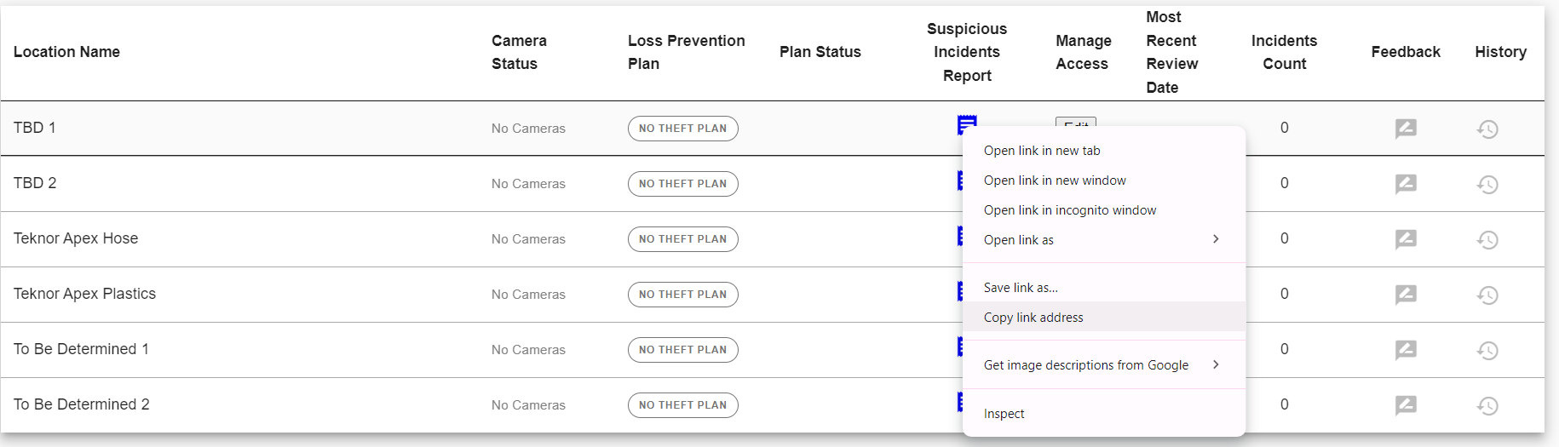Open the feedback icon for TBD 1
This screenshot has width=1559, height=447.
(x=1406, y=129)
